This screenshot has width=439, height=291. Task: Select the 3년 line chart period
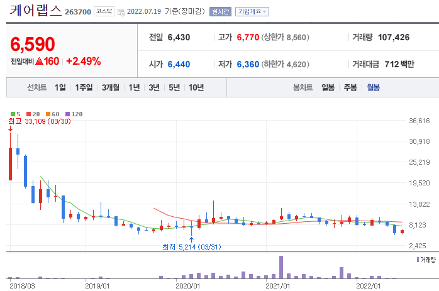click(154, 87)
